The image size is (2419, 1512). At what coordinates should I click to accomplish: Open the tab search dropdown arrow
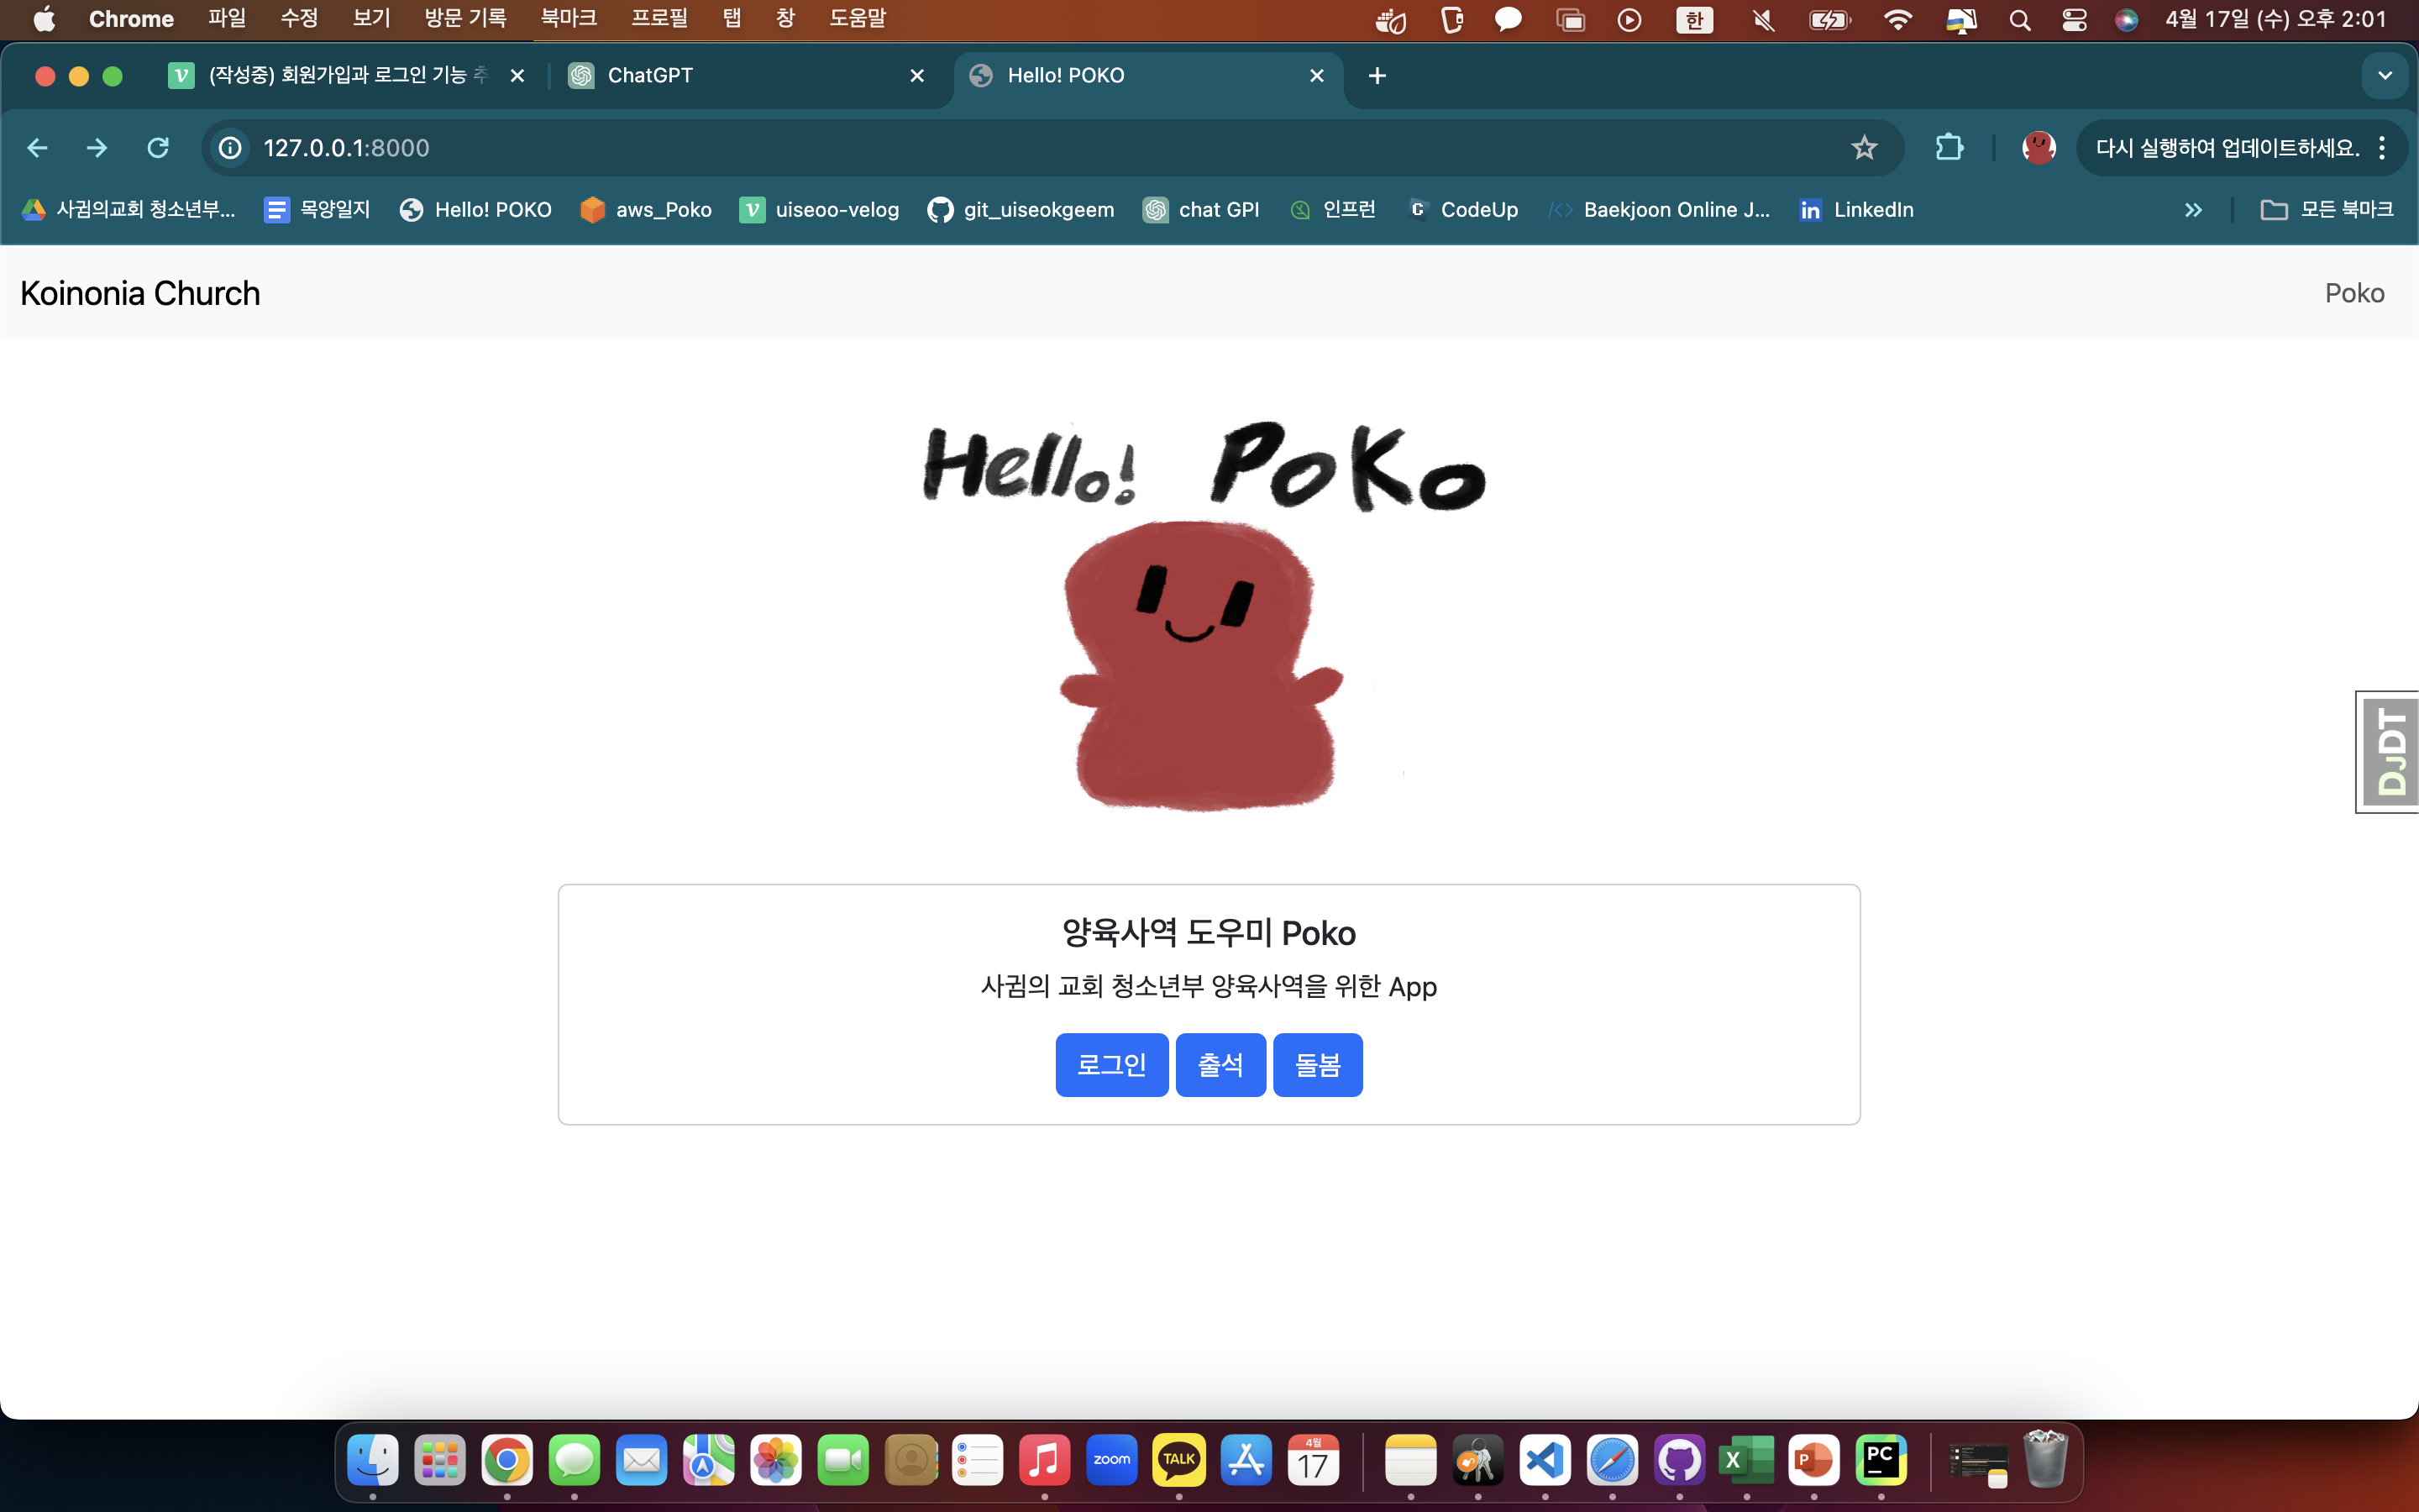[x=2385, y=76]
